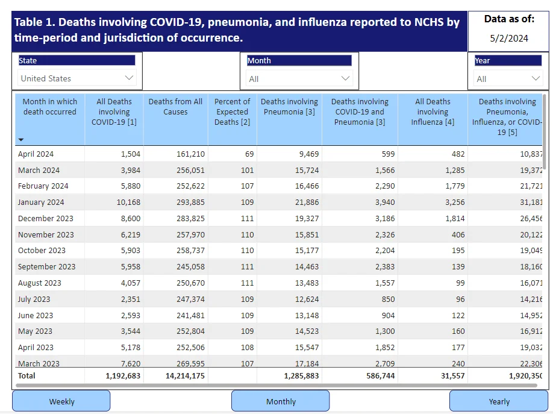Select the November 2023 row label

pos(46,234)
